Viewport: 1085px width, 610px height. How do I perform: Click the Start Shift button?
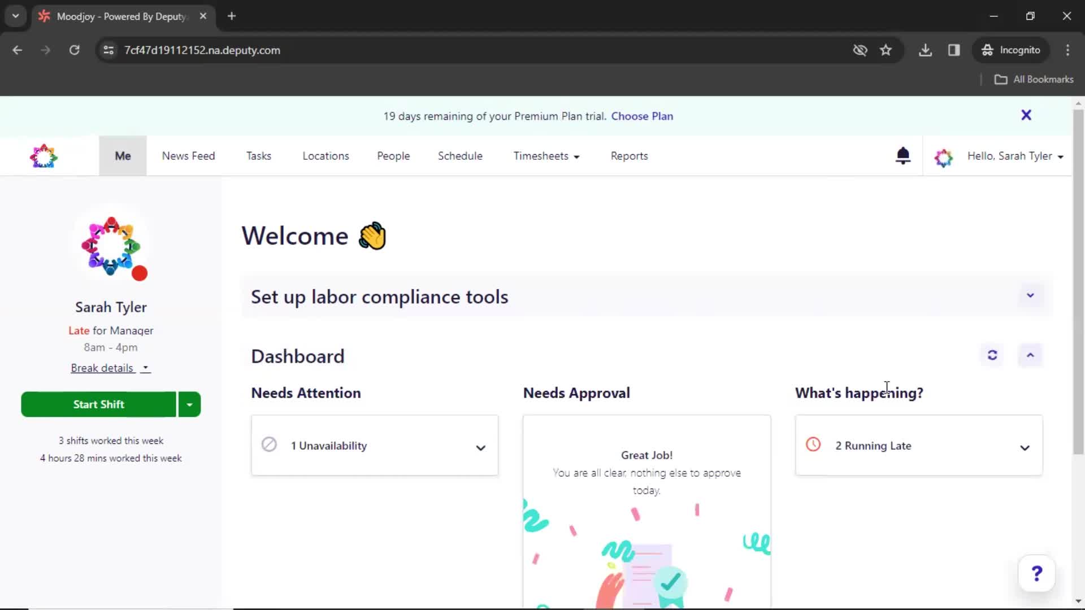tap(98, 404)
